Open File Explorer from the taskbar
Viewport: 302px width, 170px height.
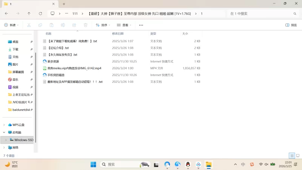click(x=208, y=164)
